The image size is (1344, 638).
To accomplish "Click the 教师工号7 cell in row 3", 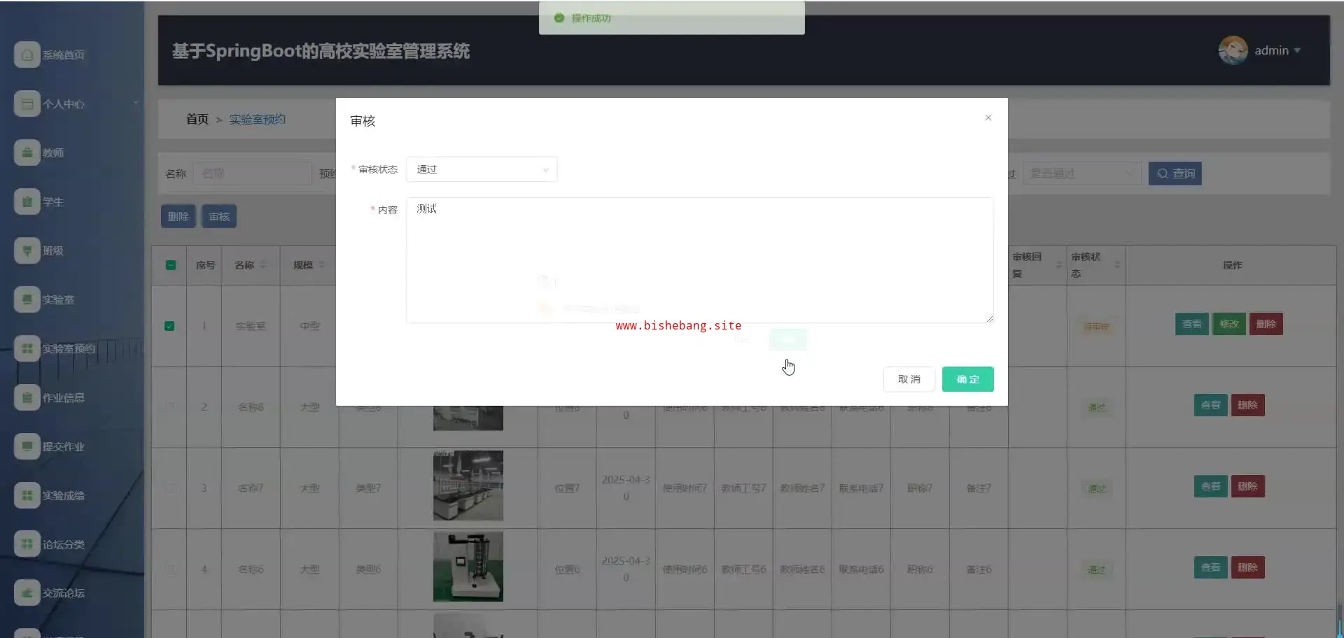I will click(x=743, y=488).
